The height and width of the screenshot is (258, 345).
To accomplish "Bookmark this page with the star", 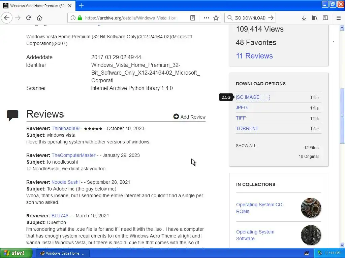I will [x=216, y=18].
